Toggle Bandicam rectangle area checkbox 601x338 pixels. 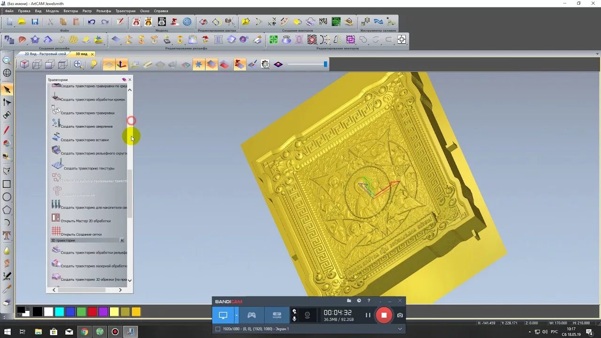coord(217,329)
